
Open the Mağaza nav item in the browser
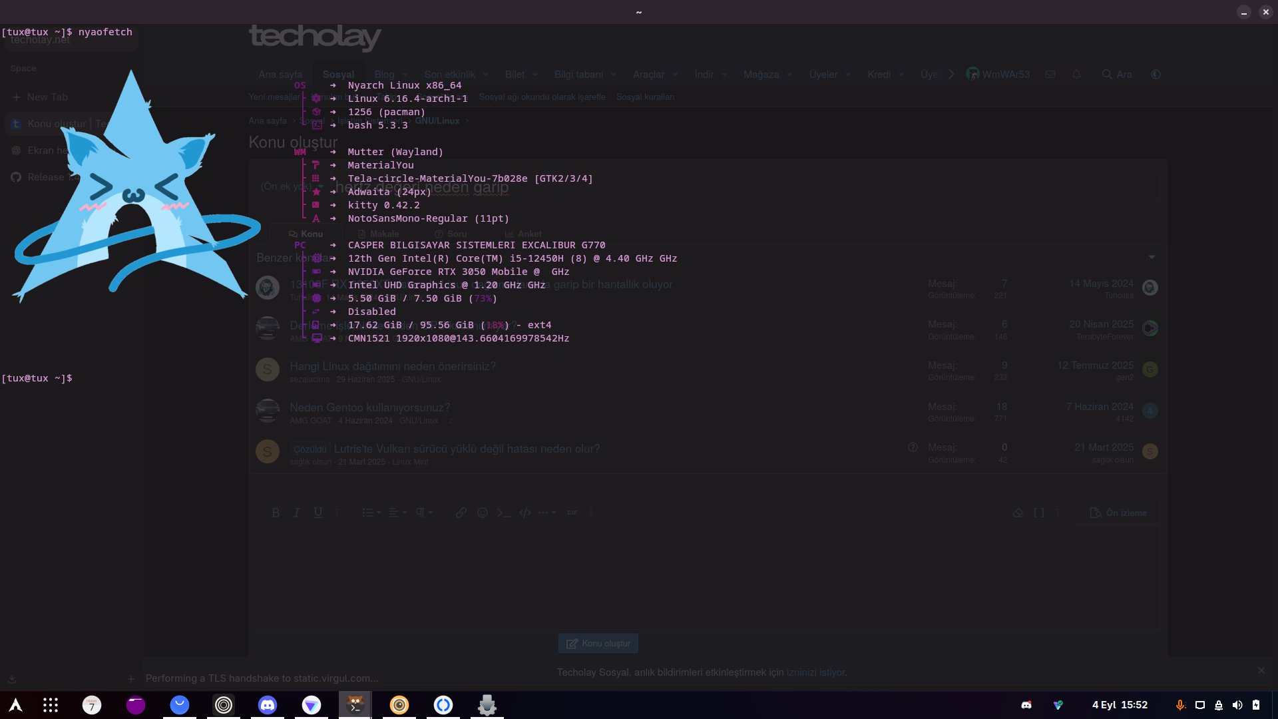click(x=761, y=75)
